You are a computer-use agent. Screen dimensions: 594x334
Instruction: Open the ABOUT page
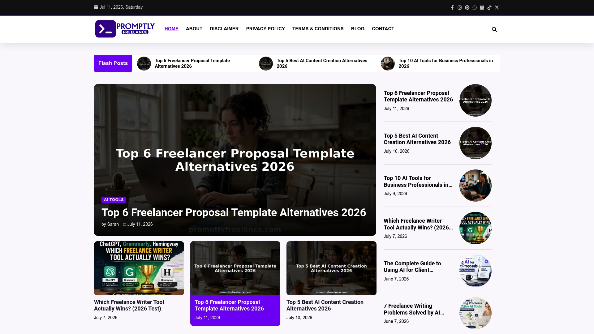(x=194, y=29)
